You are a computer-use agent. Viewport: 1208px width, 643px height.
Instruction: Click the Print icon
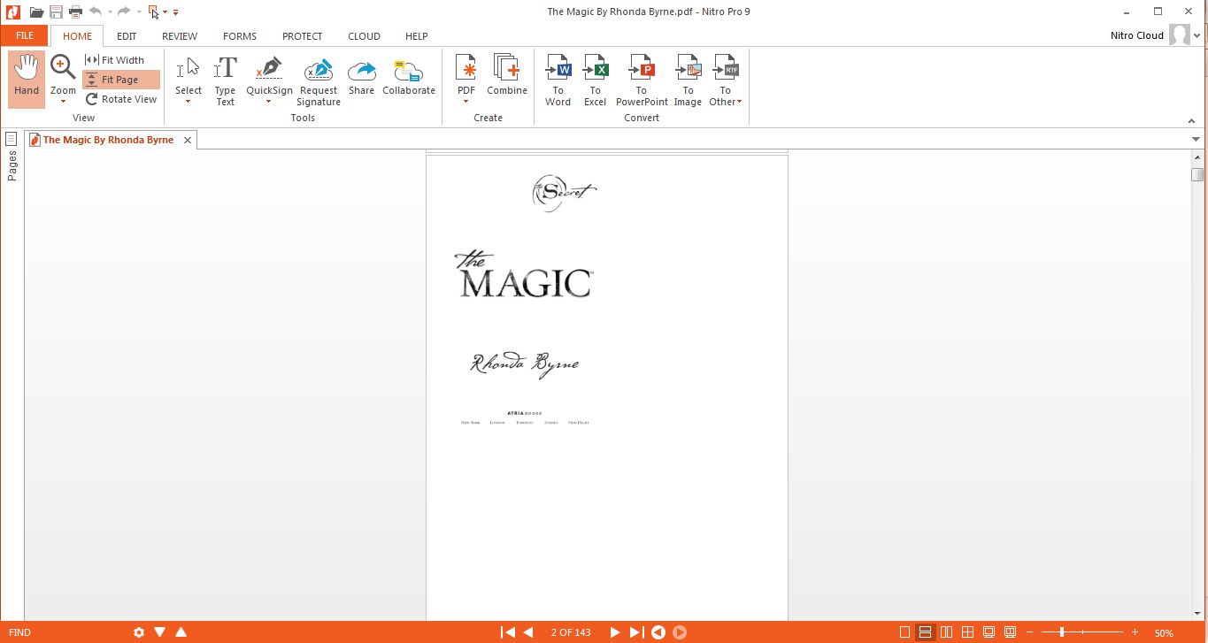pyautogui.click(x=76, y=11)
